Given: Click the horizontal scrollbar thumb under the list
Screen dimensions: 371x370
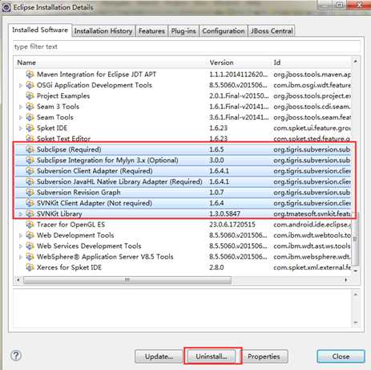Looking at the screenshot, I should [x=127, y=280].
